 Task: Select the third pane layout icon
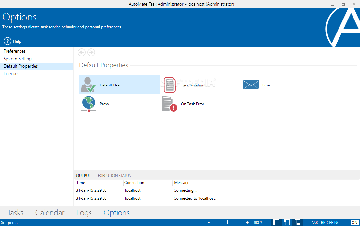tap(298, 222)
